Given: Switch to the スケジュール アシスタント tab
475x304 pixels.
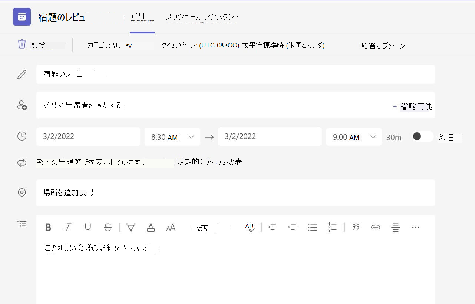Looking at the screenshot, I should [202, 17].
